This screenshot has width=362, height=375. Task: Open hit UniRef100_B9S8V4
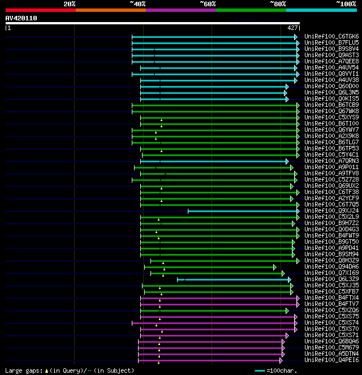tap(331, 49)
